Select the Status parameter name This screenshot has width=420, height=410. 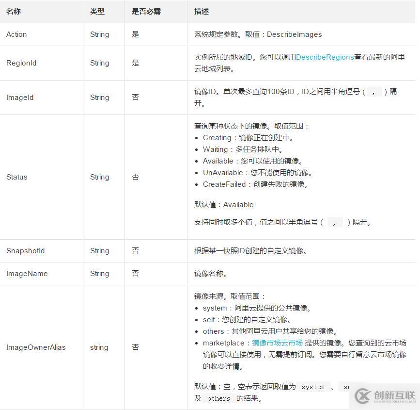pyautogui.click(x=17, y=177)
